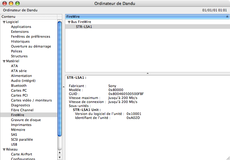Select Fibre Channel in the sidebar
The width and height of the screenshot is (230, 160).
22,110
